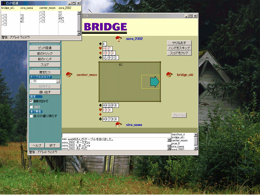Show the previous hand with 前のハンド
Image resolution: width=260 pixels, height=195 pixels.
click(x=45, y=59)
